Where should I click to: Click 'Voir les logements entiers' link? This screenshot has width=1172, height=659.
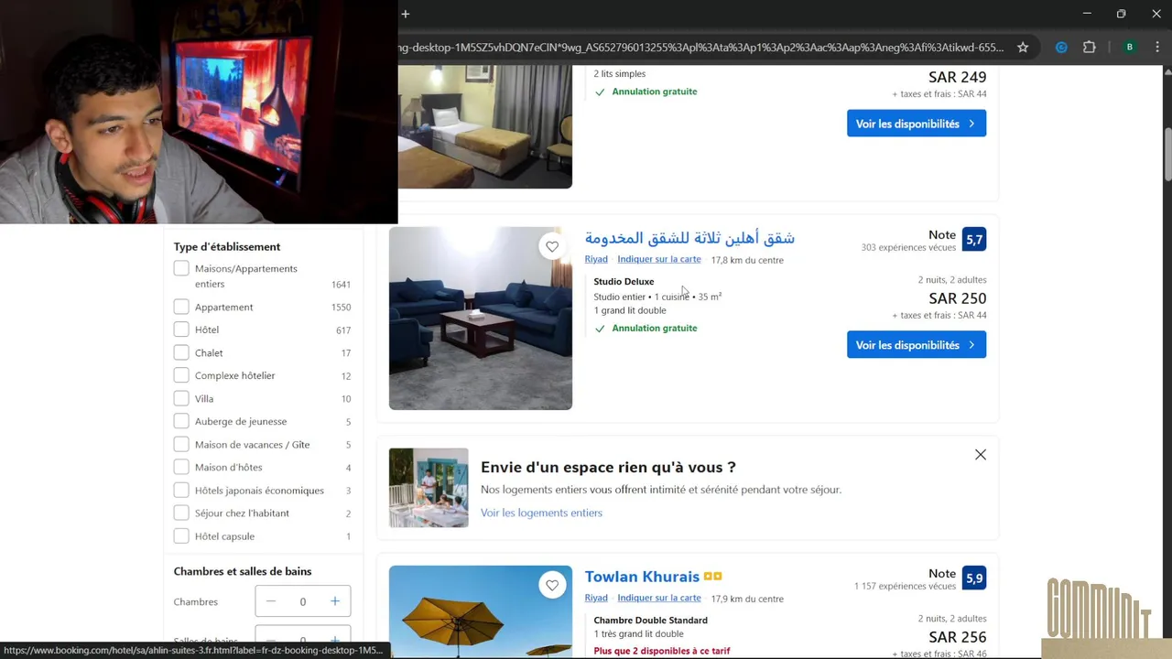(x=541, y=513)
